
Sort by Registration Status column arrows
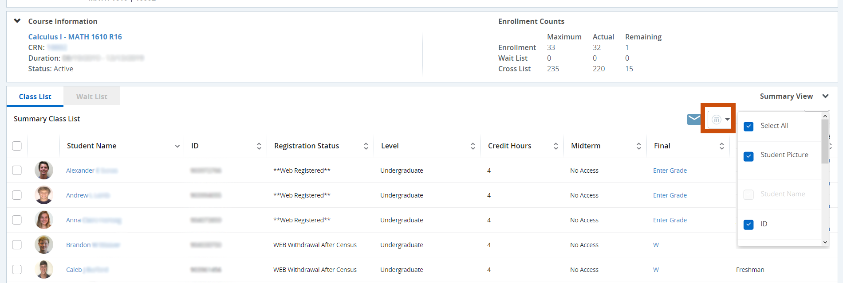coord(366,146)
